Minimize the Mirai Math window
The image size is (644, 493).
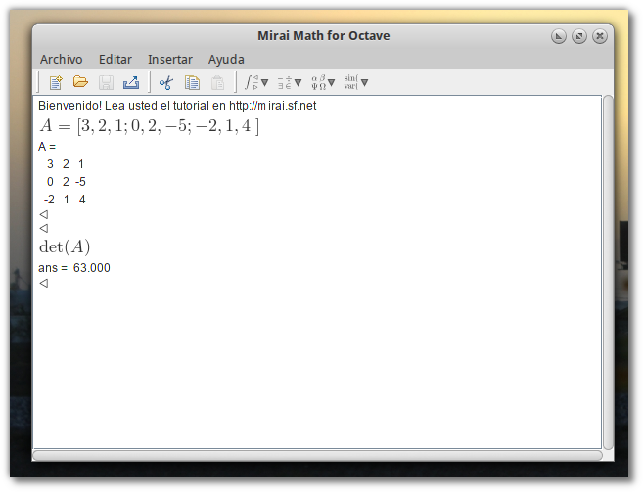pyautogui.click(x=559, y=36)
